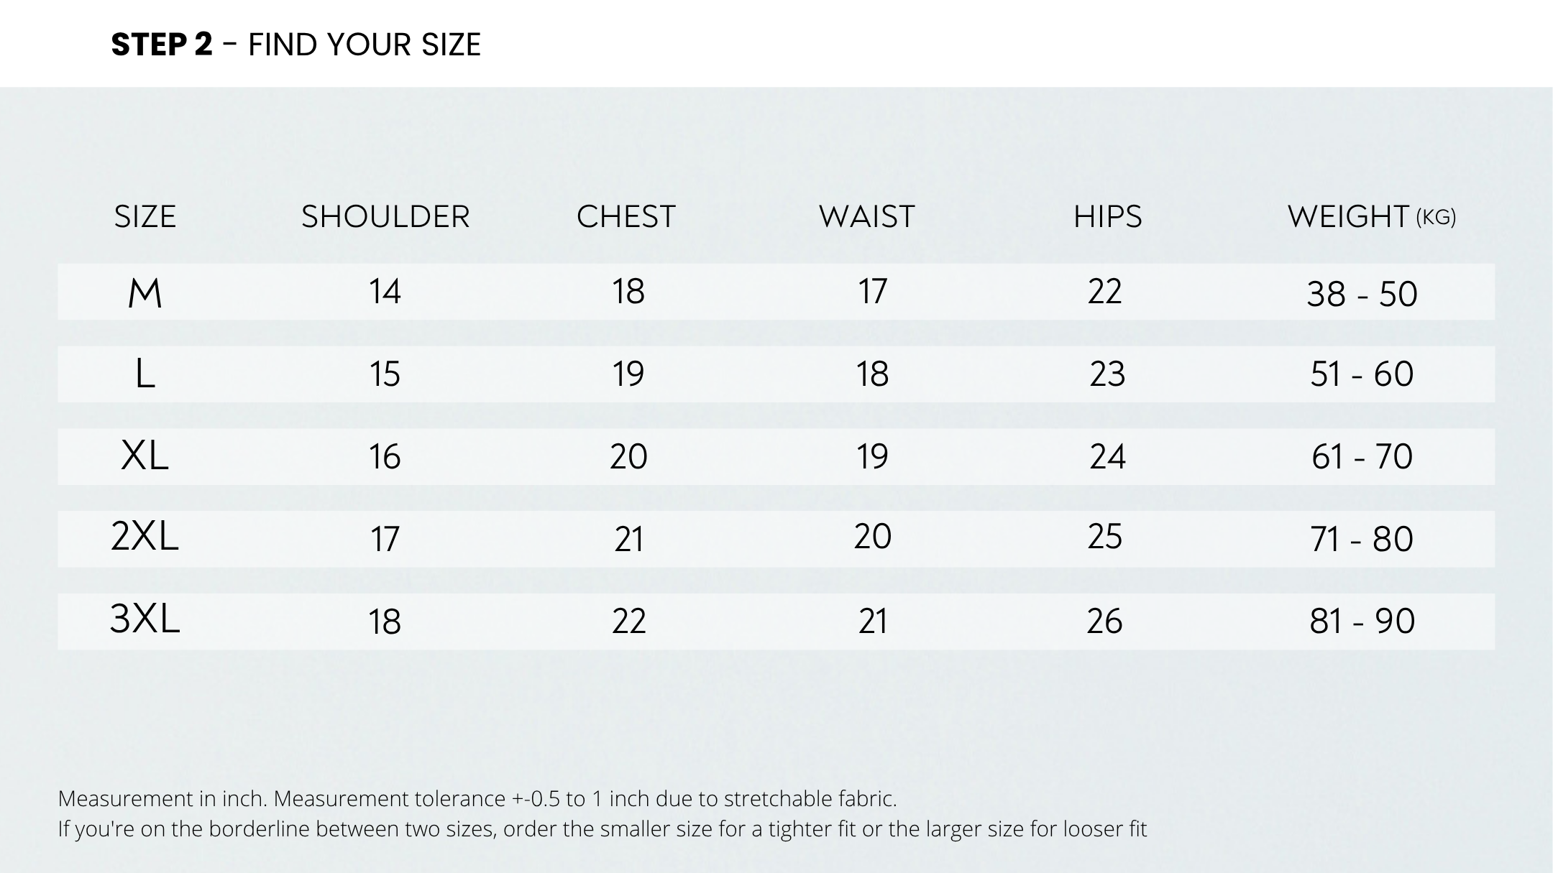Click the HIPS column header

1107,216
